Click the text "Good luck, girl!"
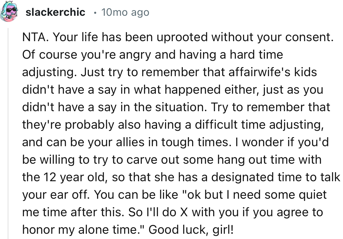 pyautogui.click(x=191, y=230)
